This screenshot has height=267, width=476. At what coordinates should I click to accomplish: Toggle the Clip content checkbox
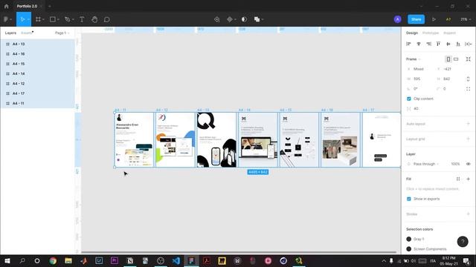pyautogui.click(x=408, y=99)
